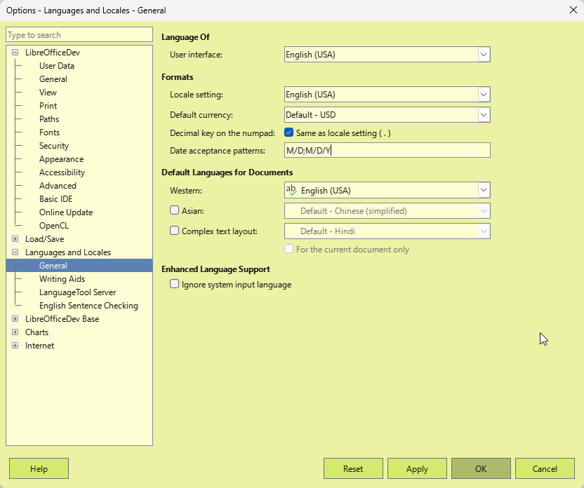Confirm with the OK button

click(481, 468)
